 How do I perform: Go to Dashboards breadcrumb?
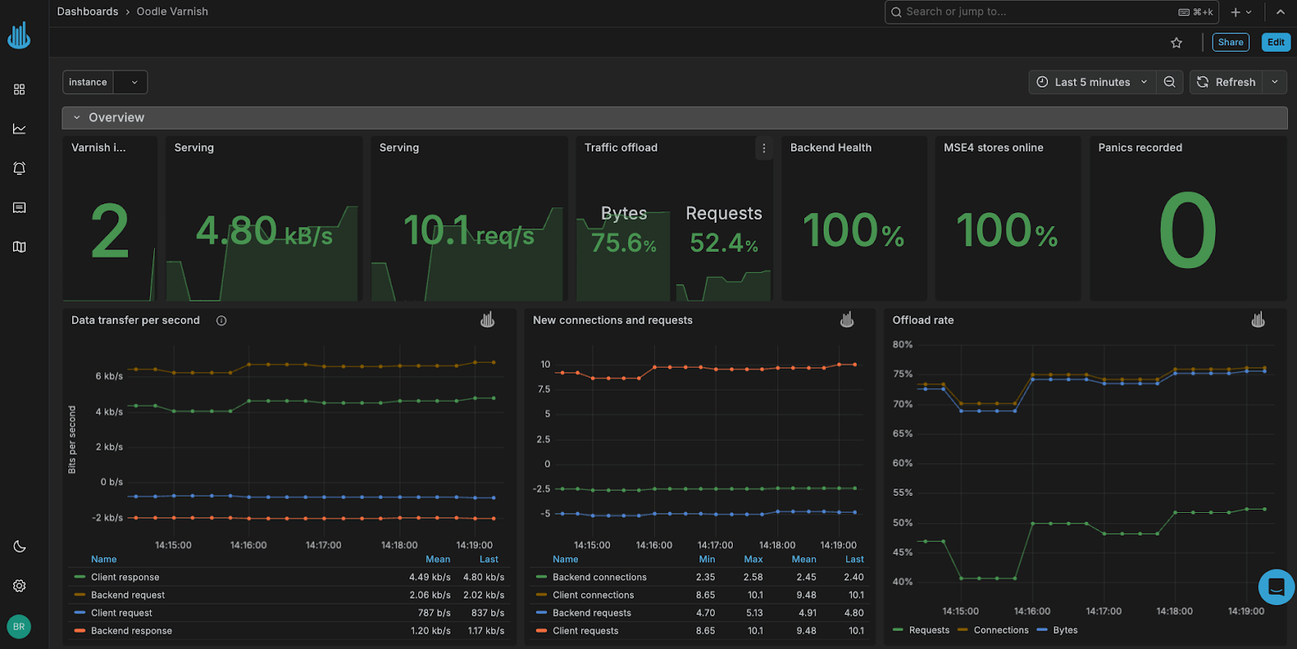click(88, 11)
